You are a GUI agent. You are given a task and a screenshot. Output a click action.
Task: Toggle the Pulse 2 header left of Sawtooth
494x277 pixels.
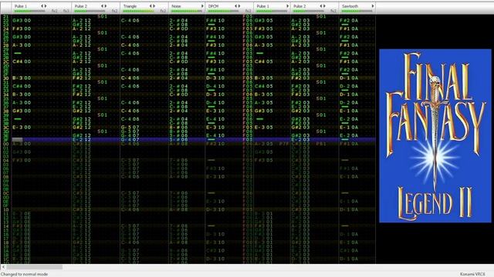pyautogui.click(x=299, y=6)
